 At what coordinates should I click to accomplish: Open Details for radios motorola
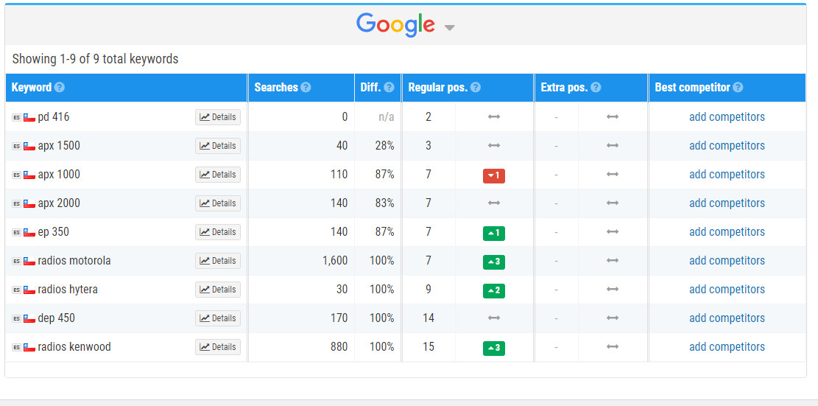tap(218, 260)
